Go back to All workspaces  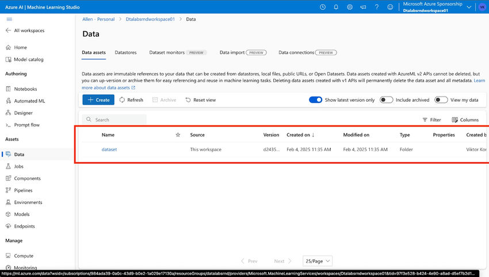[25, 30]
